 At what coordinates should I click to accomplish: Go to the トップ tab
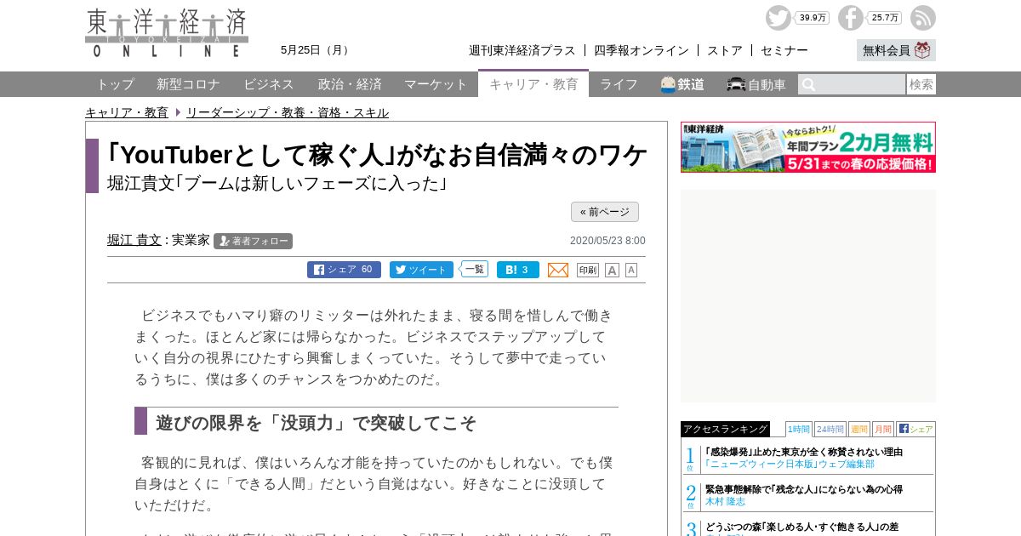point(115,84)
